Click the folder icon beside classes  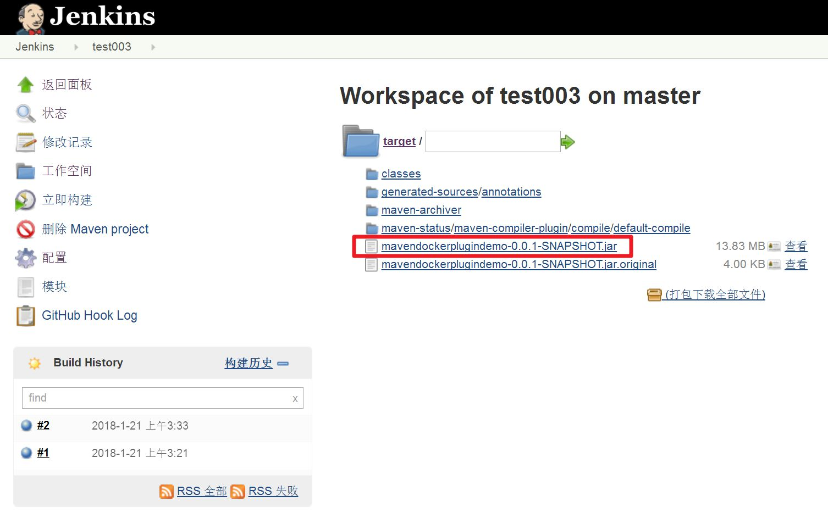pos(372,174)
